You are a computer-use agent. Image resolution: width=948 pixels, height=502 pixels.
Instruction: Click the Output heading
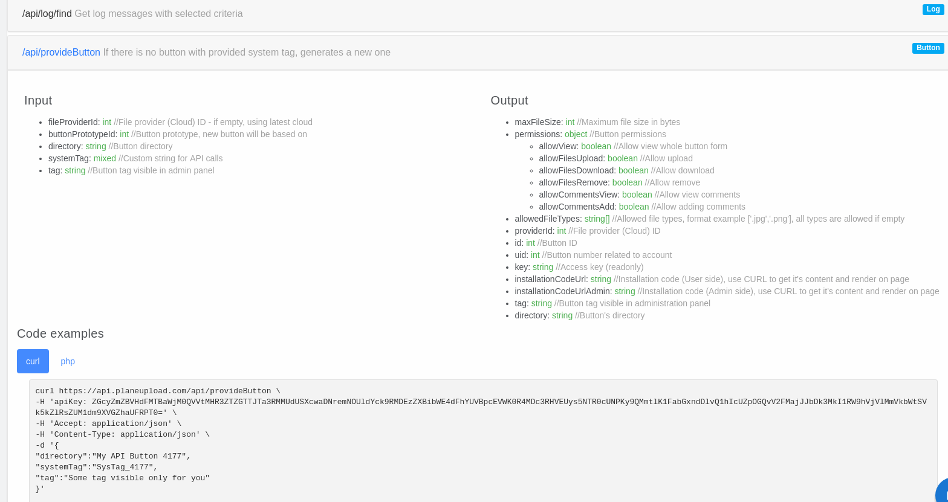point(509,100)
